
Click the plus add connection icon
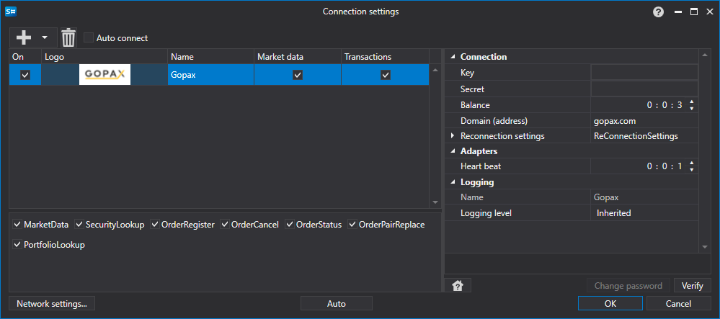point(23,37)
